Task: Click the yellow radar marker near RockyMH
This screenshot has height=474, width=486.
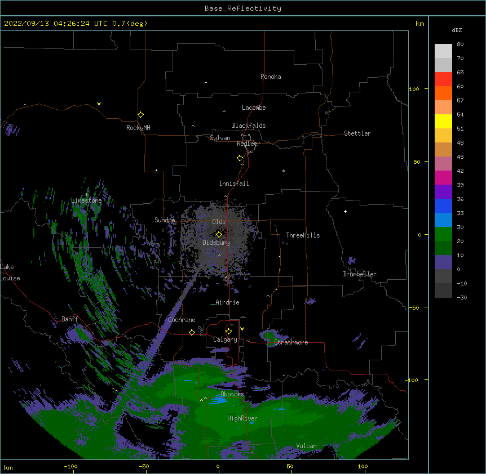Action: click(141, 115)
